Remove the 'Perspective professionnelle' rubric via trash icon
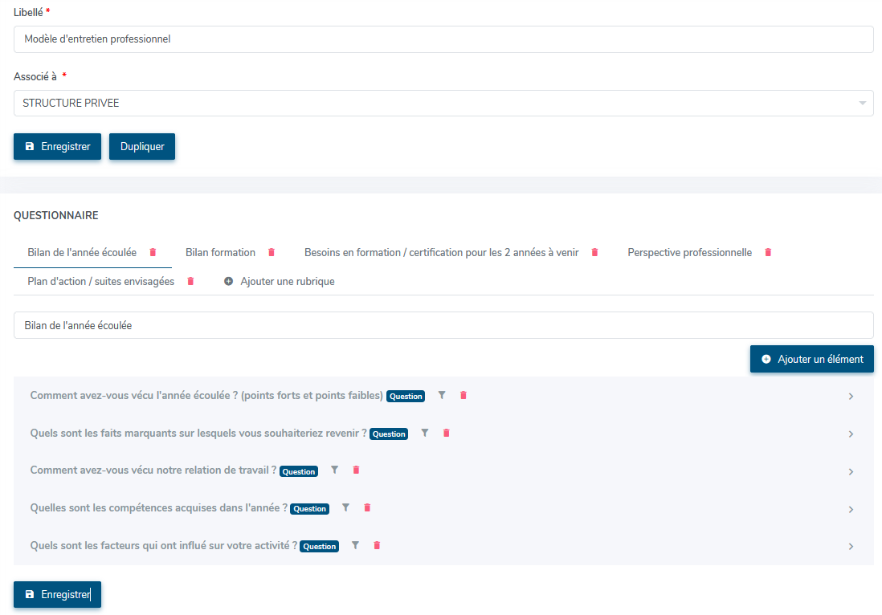882x615 pixels. click(768, 252)
